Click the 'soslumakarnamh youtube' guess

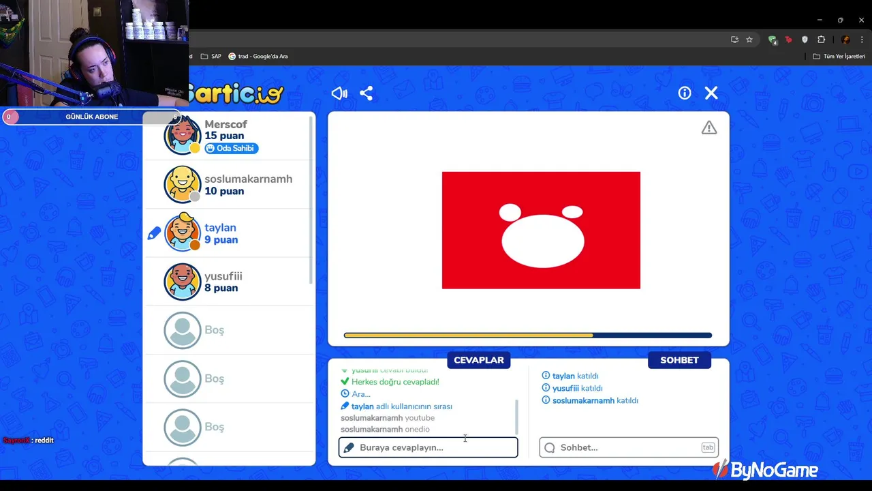pyautogui.click(x=388, y=418)
